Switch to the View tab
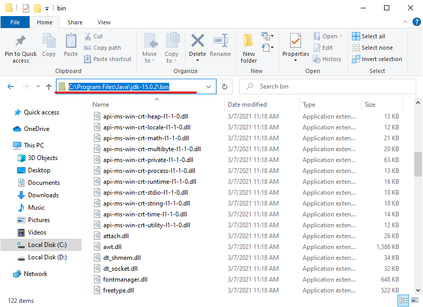Viewport: 423px width, 307px height. 104,22
